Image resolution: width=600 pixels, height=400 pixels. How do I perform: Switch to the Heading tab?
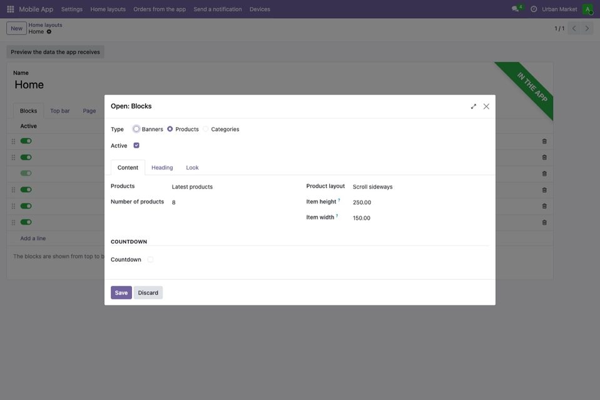point(162,168)
